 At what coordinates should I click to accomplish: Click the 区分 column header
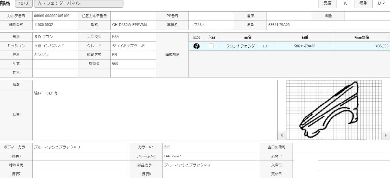coord(196,37)
